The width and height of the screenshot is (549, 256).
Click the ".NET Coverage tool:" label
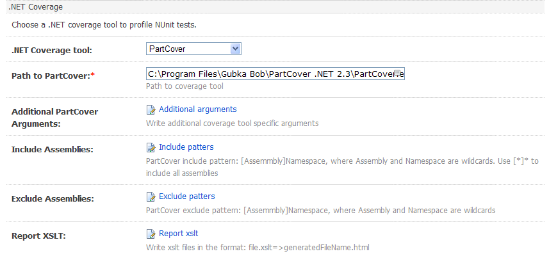tap(52, 50)
